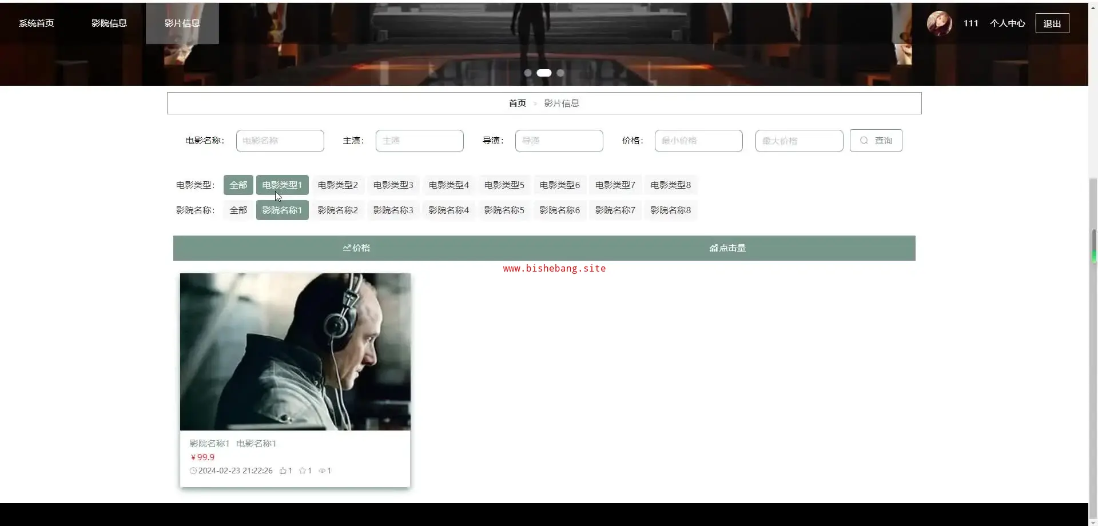Sort by 价格 in the sort bar
The width and height of the screenshot is (1098, 526).
[x=356, y=248]
